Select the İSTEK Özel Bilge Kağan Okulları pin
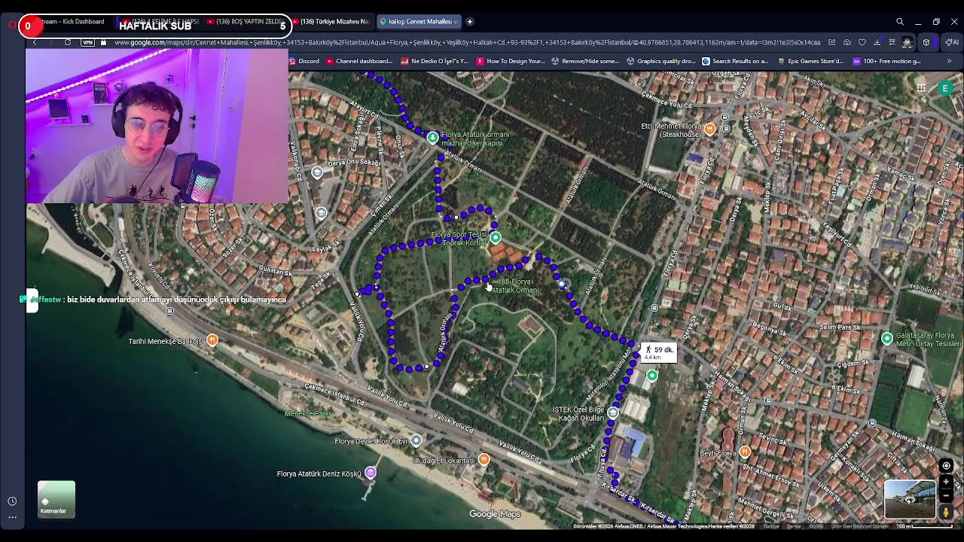The width and height of the screenshot is (964, 542). point(613,413)
